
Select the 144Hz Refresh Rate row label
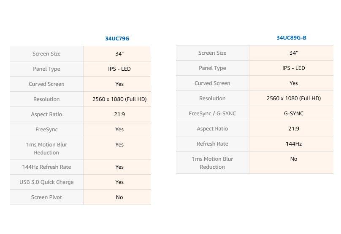point(46,167)
